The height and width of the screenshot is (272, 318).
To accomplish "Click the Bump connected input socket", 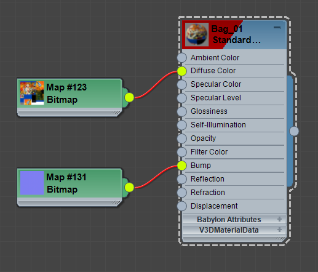I will (182, 166).
